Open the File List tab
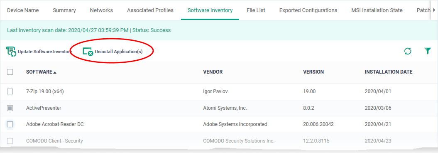 256,10
